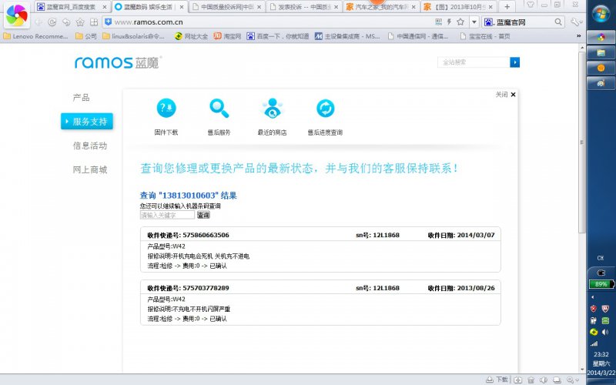The height and width of the screenshot is (385, 616).
Task: Open 宝宝在线 - 首页 bookmark
Action: coord(485,36)
